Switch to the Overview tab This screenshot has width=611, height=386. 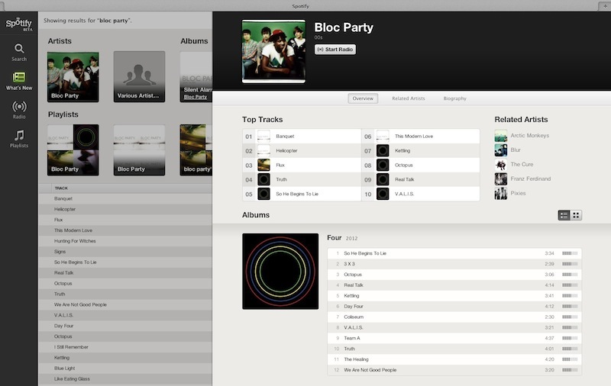click(x=363, y=98)
